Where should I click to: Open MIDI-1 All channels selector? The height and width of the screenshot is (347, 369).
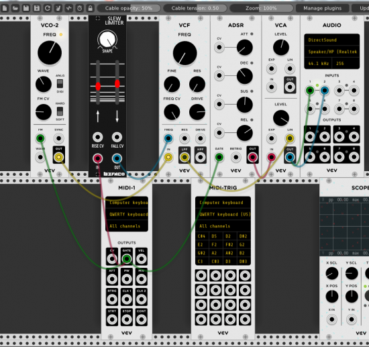click(127, 226)
